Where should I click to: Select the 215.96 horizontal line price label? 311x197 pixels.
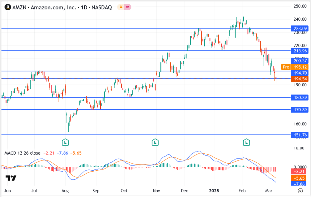pyautogui.click(x=299, y=51)
